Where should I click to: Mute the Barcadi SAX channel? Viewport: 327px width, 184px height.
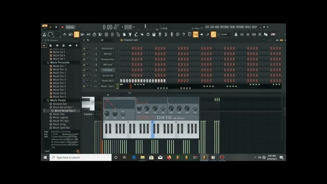tap(84, 75)
